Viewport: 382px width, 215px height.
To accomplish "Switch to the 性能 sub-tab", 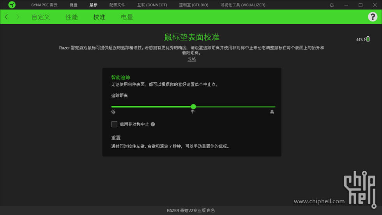I will pyautogui.click(x=72, y=17).
